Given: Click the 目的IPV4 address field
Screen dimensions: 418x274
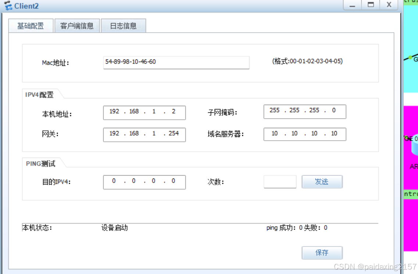Looking at the screenshot, I should tap(144, 182).
